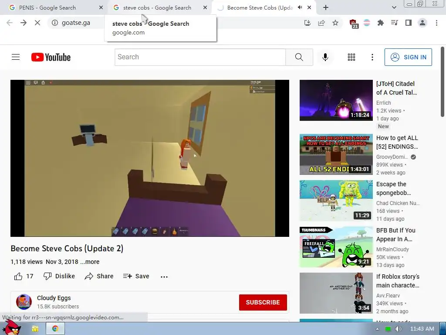This screenshot has width=446, height=335.
Task: Open more actions ellipsis under the video
Action: point(164,277)
